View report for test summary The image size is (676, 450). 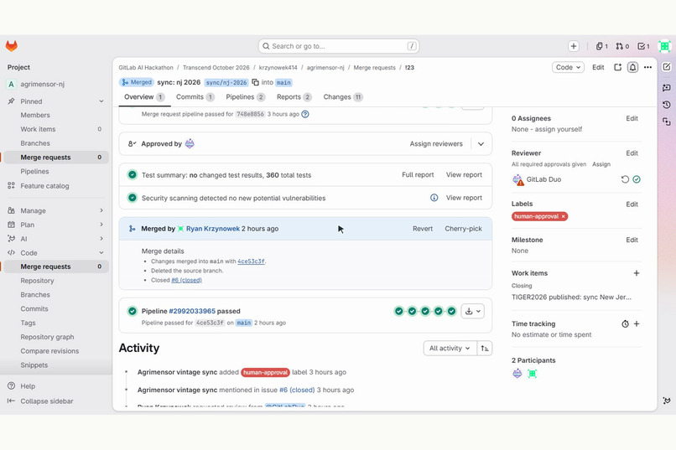pyautogui.click(x=464, y=175)
